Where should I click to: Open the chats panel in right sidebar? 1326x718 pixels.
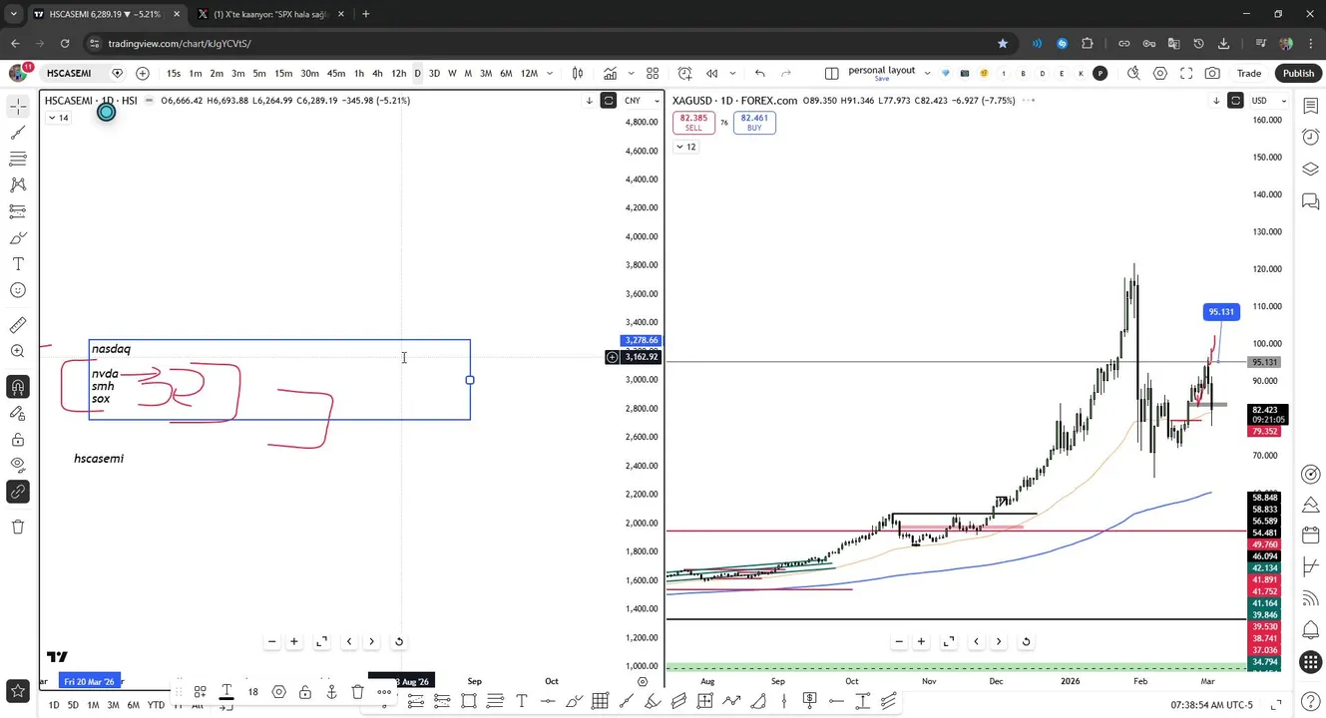(x=1311, y=201)
